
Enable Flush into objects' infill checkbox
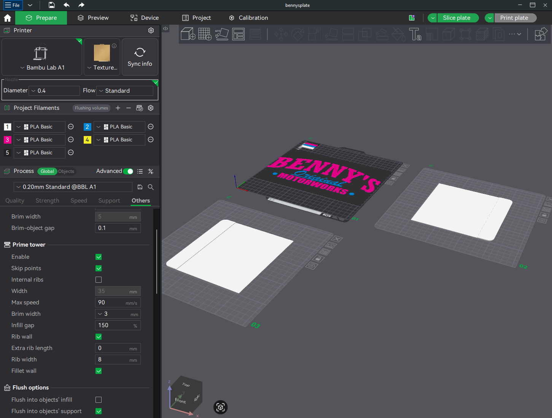[x=99, y=400]
